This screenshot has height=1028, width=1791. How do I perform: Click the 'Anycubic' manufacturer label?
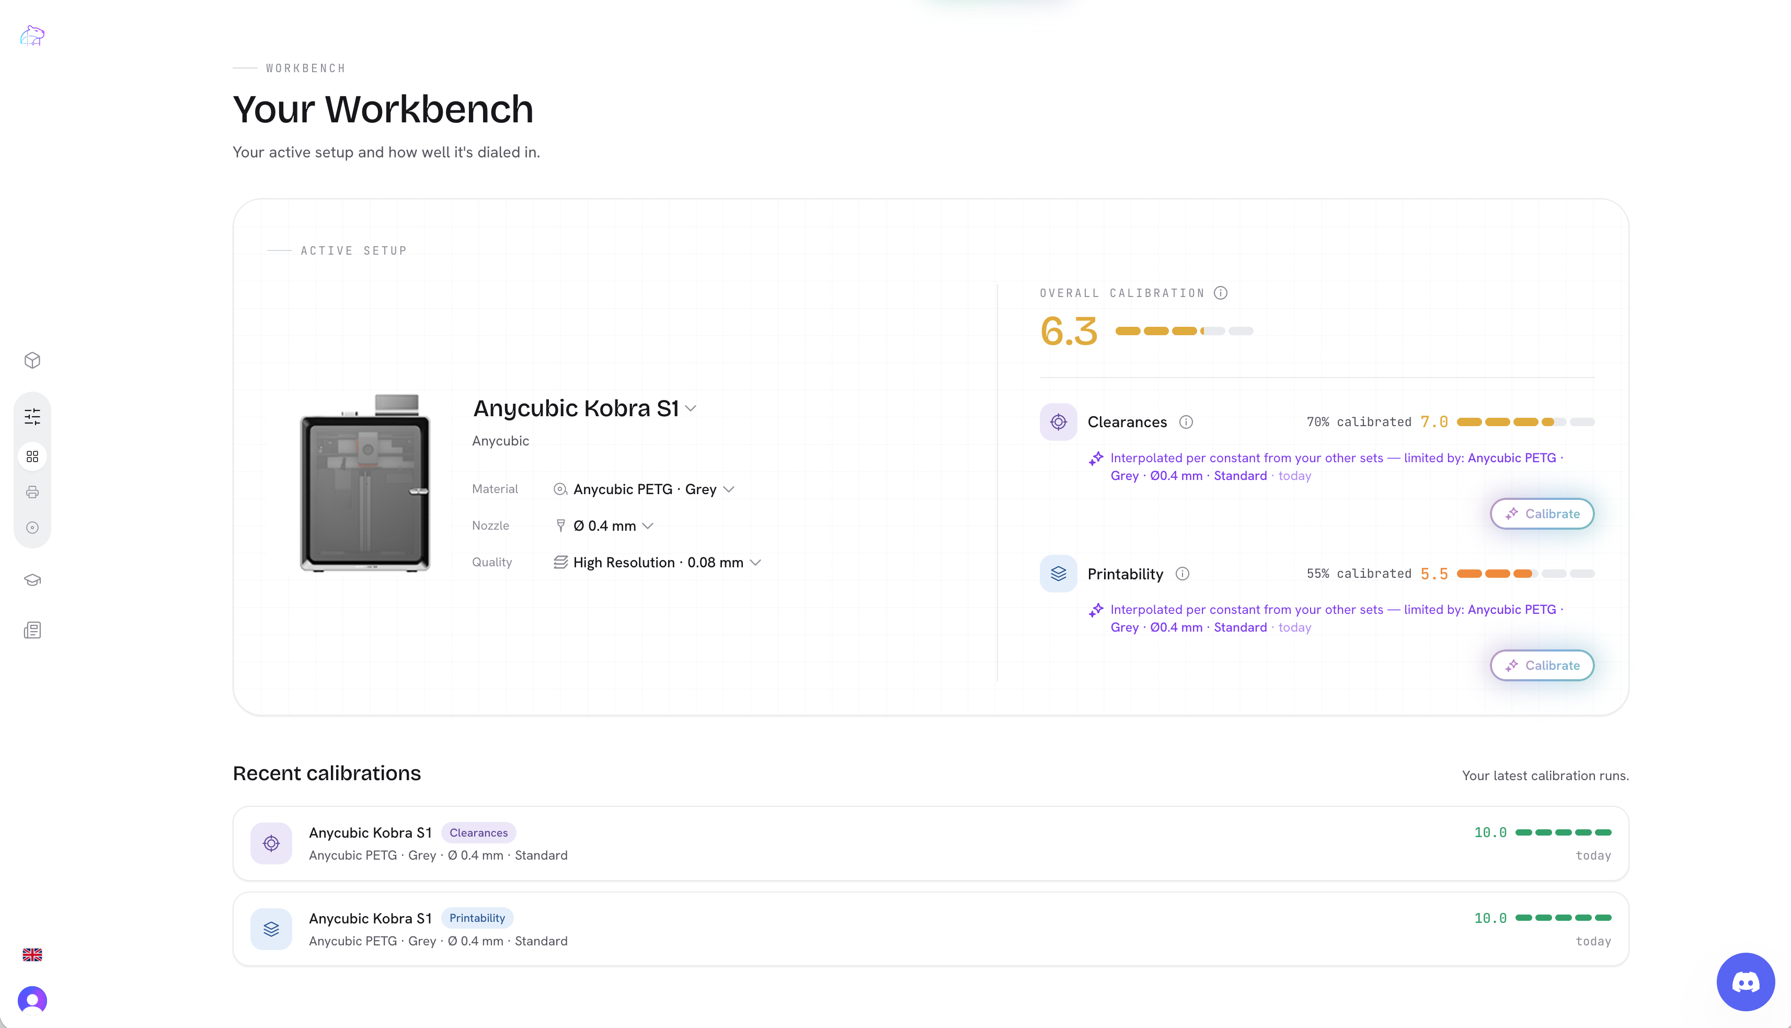[500, 441]
